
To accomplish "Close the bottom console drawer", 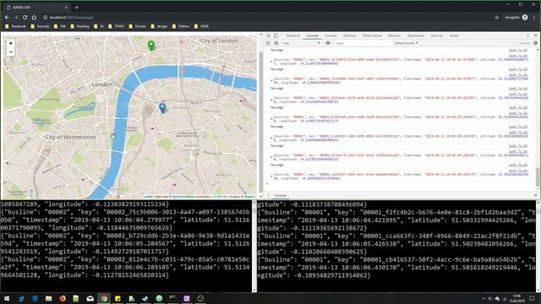I will coord(535,195).
